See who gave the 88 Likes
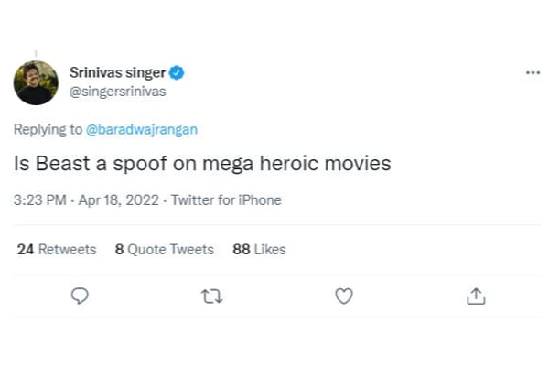The image size is (549, 366). coord(259,249)
